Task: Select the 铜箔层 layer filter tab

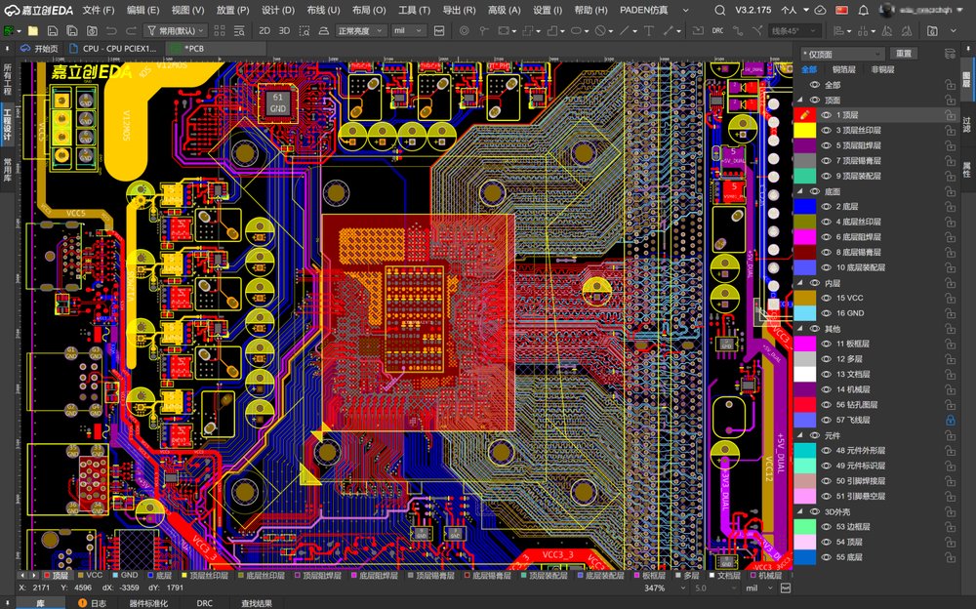Action: pyautogui.click(x=844, y=69)
